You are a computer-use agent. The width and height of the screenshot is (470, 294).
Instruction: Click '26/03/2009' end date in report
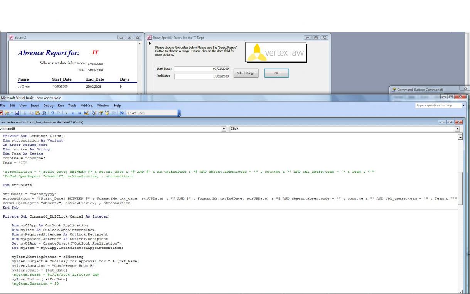(x=93, y=87)
